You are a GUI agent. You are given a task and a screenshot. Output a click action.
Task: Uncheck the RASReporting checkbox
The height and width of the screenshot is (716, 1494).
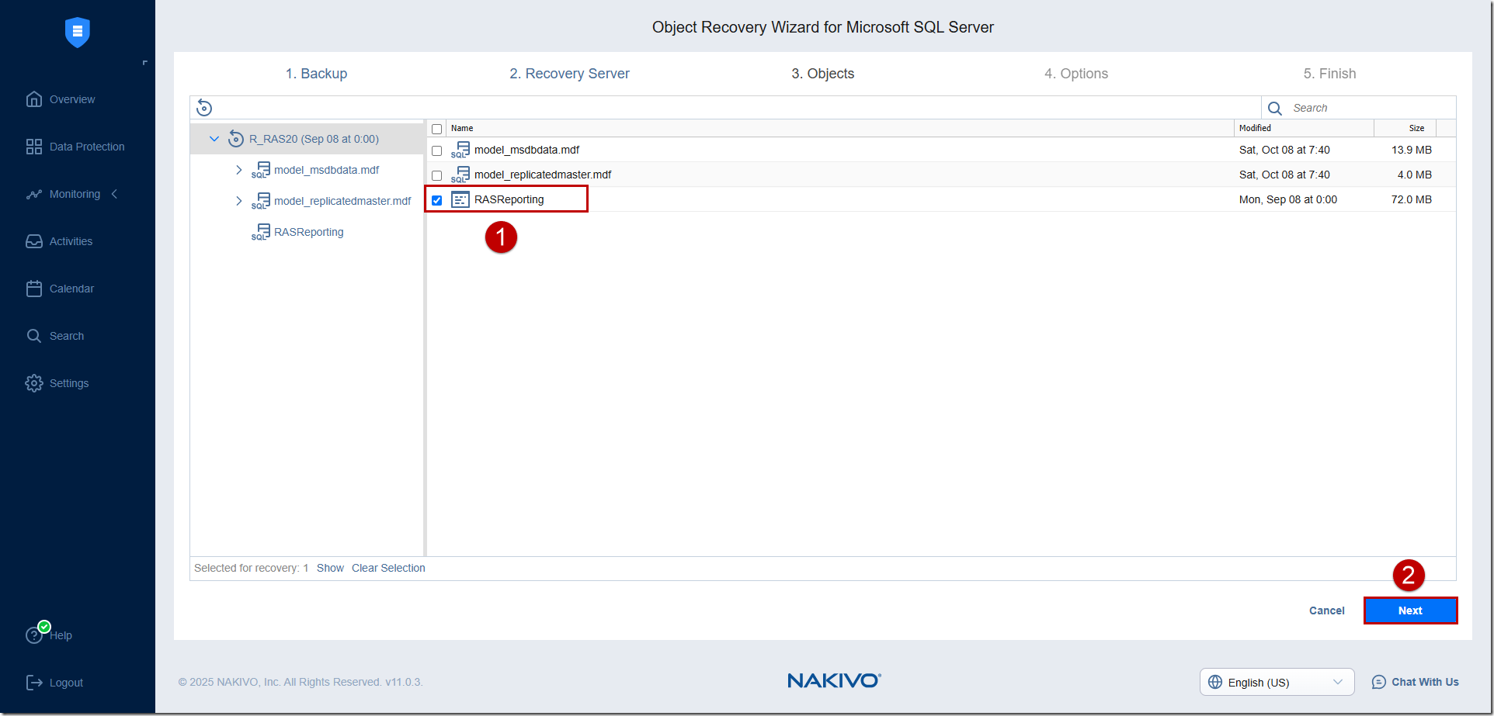tap(437, 200)
